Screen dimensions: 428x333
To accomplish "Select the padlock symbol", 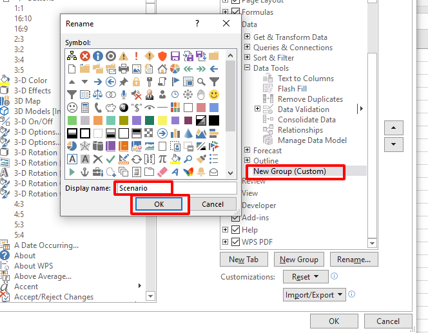I will coord(136,82).
